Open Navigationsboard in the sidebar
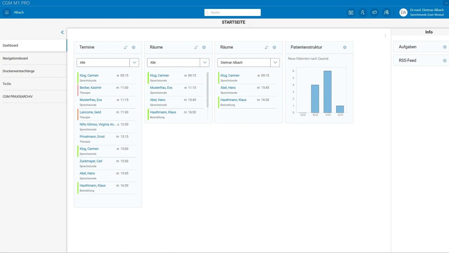 tap(33, 58)
